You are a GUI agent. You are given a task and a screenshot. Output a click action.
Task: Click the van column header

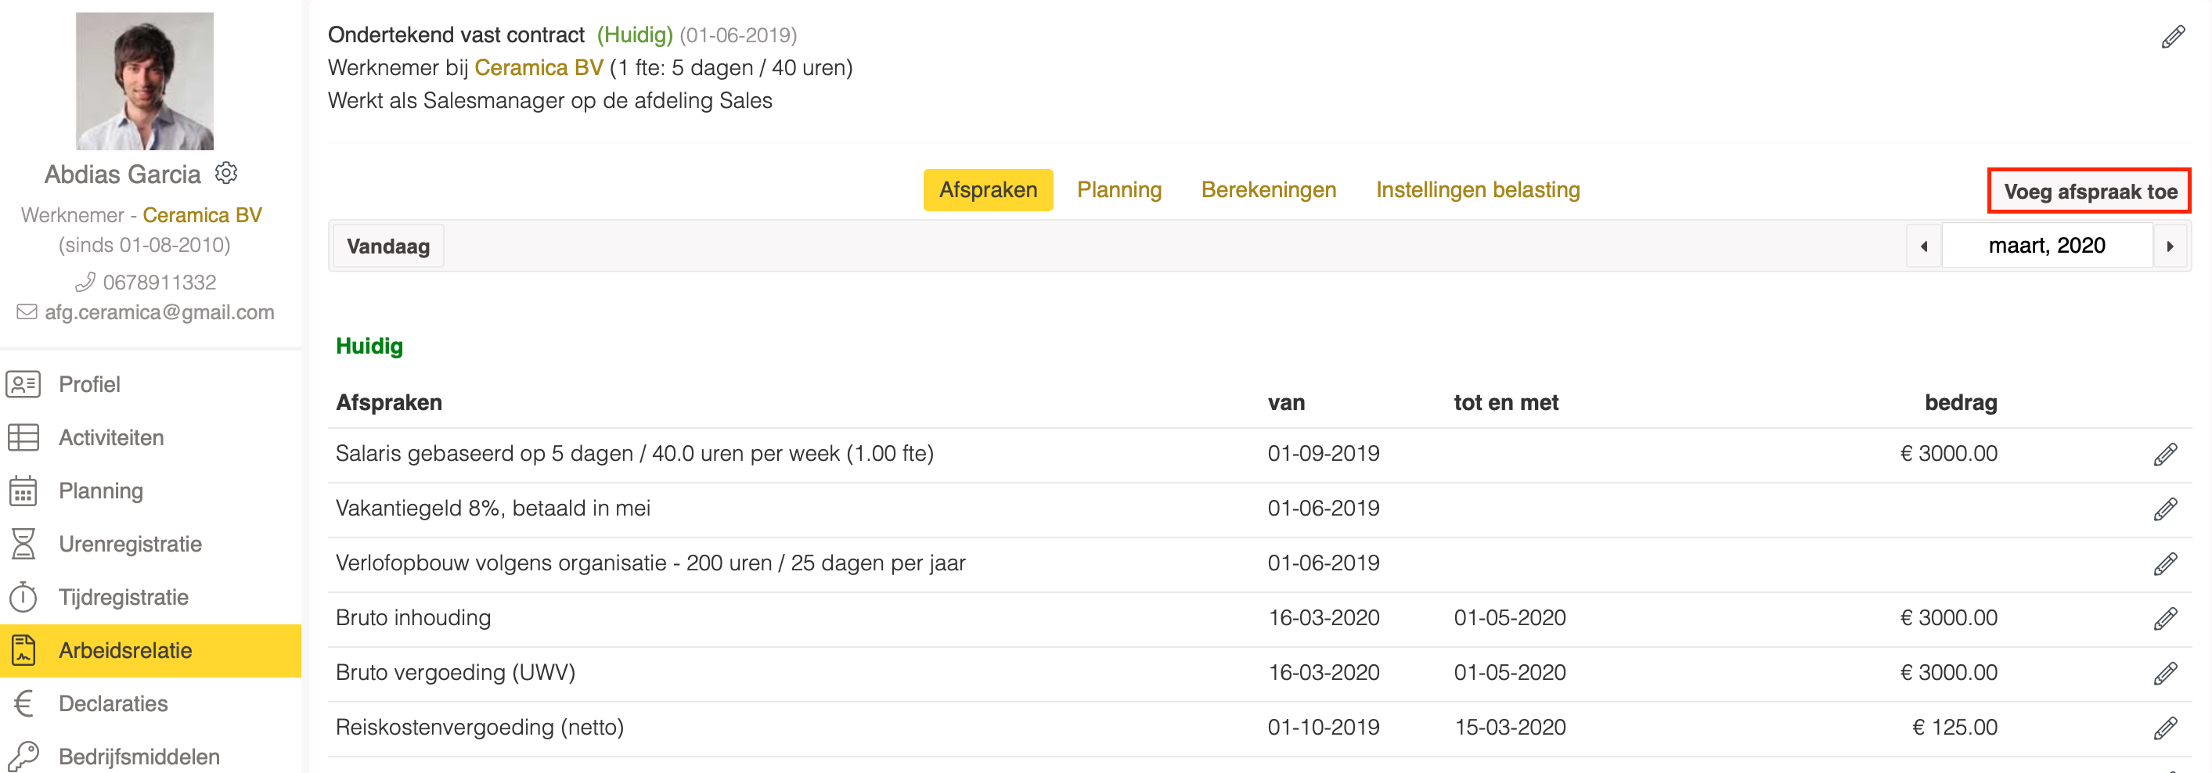coord(1286,403)
